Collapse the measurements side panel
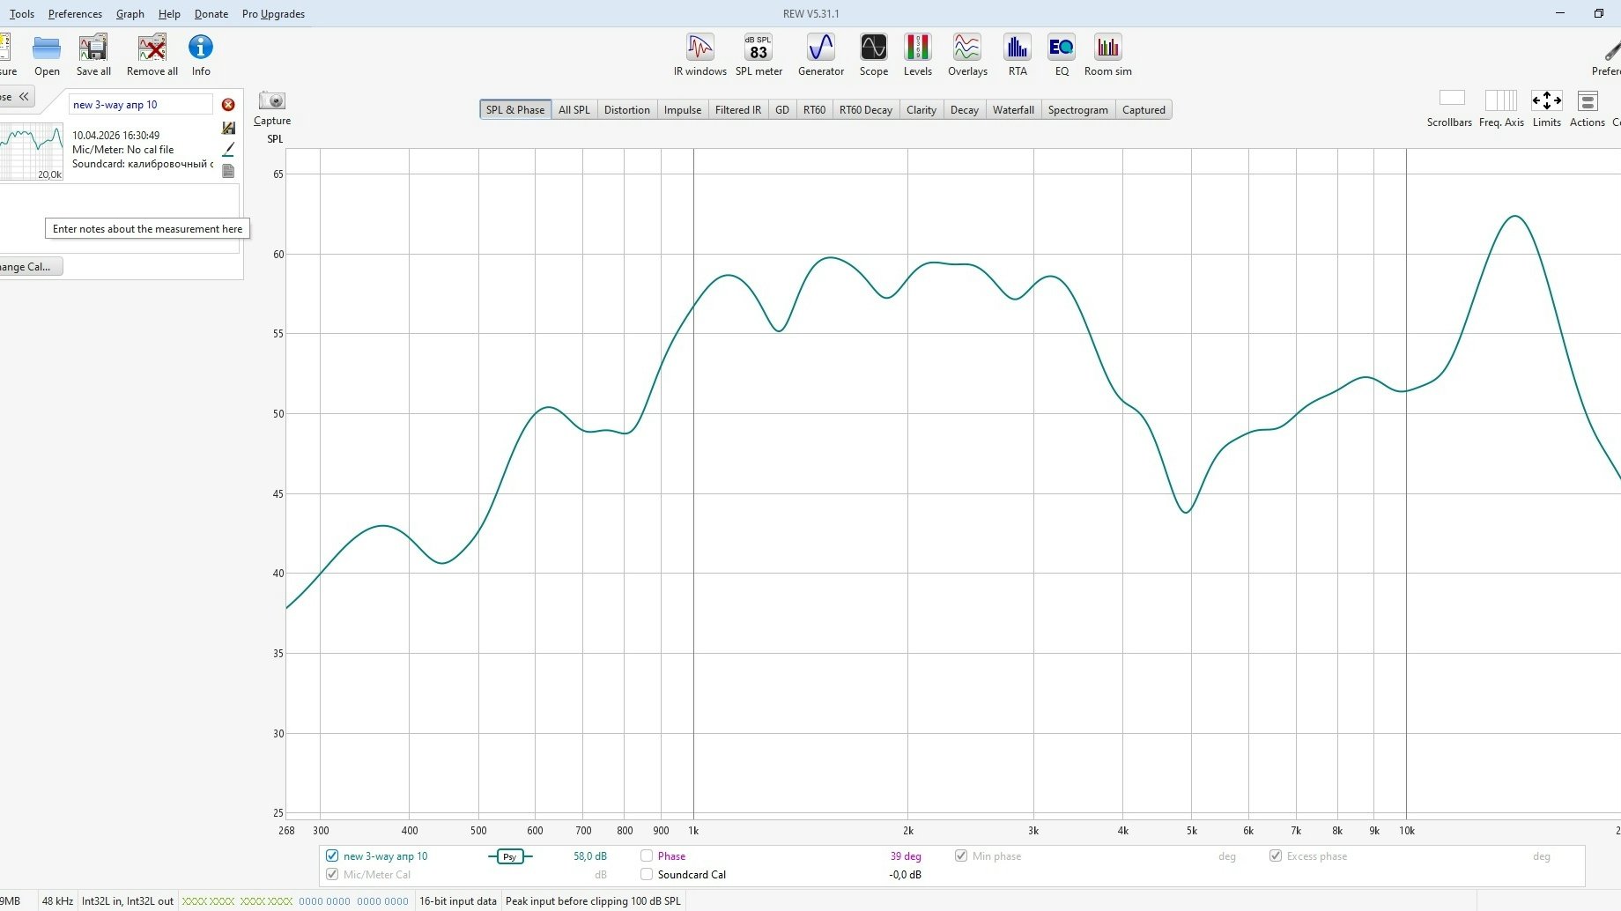 pos(18,97)
